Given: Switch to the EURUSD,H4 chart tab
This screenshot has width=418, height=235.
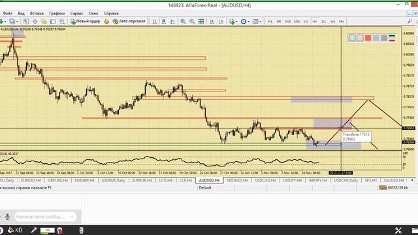Looking at the screenshot, I should click(x=31, y=180).
